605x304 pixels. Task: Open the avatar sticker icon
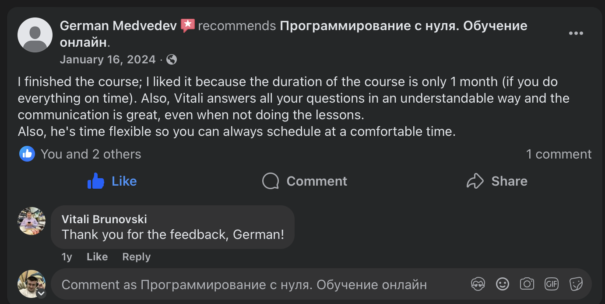point(478,284)
